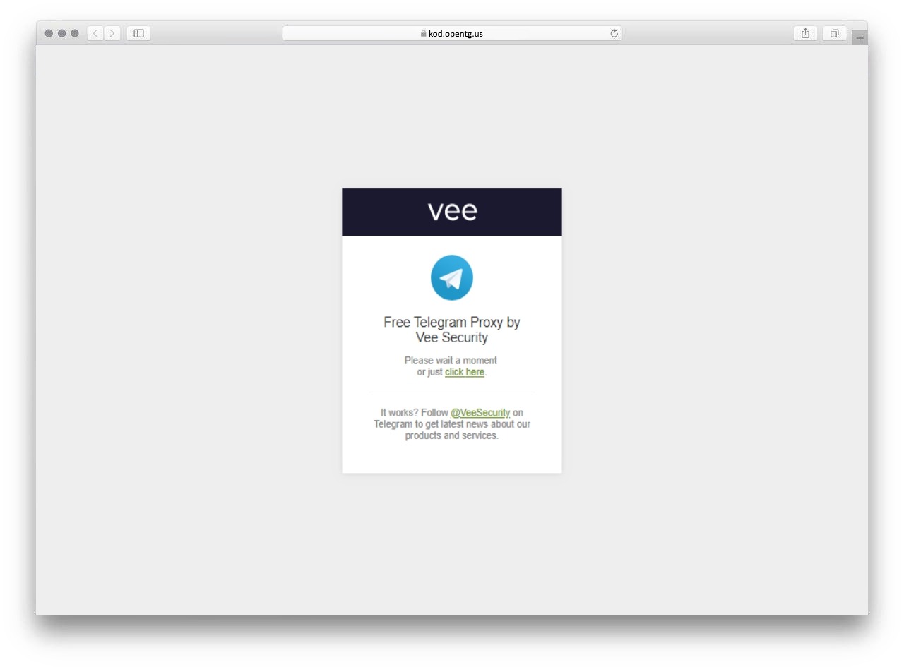This screenshot has height=667, width=904.
Task: Open the Share menu icon
Action: tap(805, 33)
